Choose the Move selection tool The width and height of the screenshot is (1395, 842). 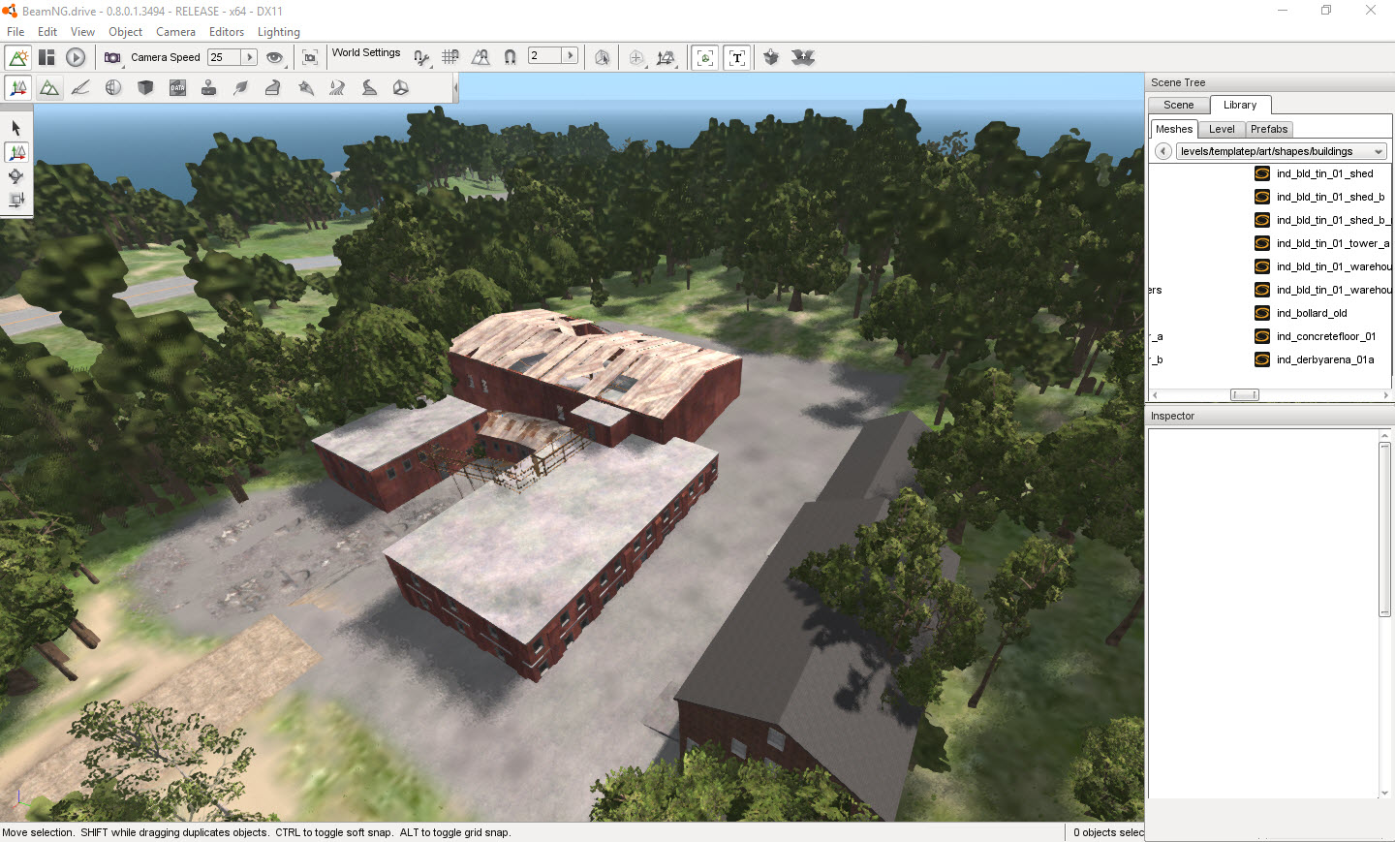(16, 152)
